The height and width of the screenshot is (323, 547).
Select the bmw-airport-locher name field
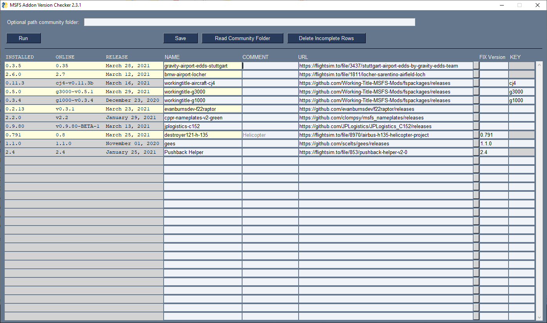202,74
